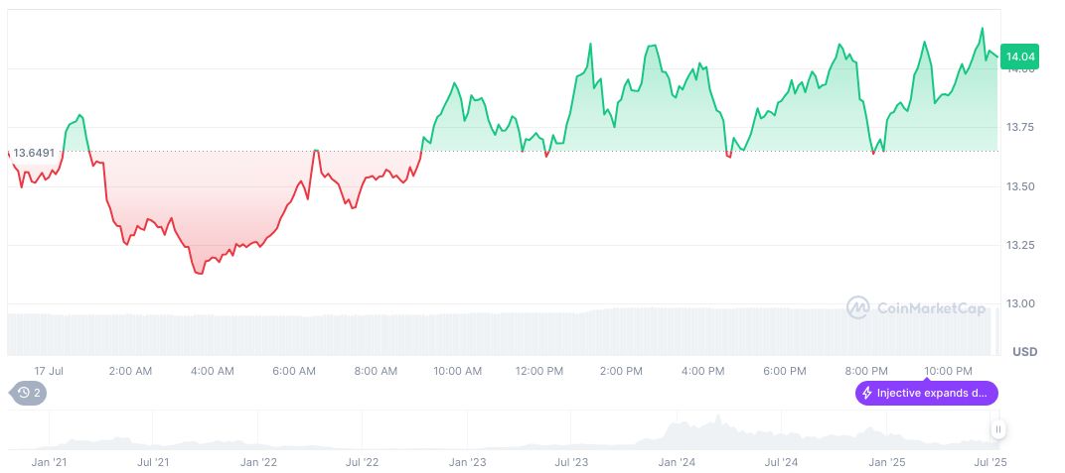Click the history events badge showing 2
Viewport: 1065px width, 473px height.
point(29,393)
